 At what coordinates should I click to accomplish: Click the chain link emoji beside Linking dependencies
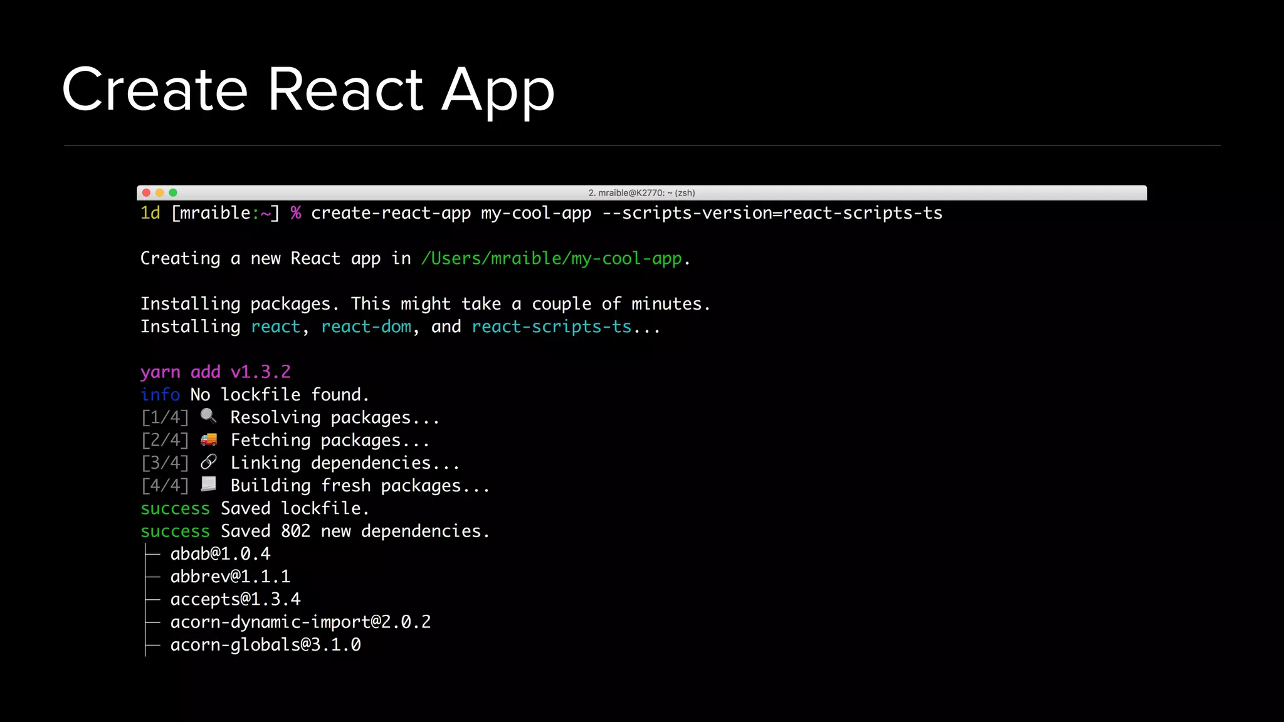208,462
